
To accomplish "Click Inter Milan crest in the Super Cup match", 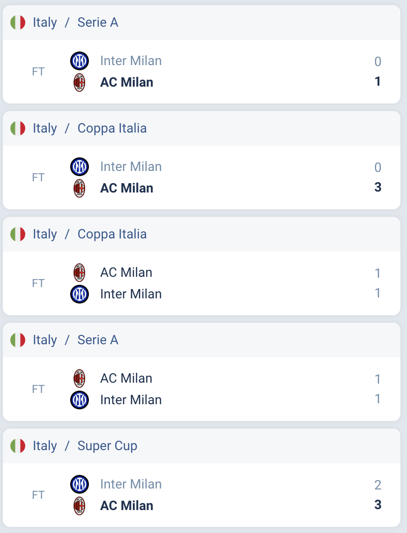I will [80, 484].
